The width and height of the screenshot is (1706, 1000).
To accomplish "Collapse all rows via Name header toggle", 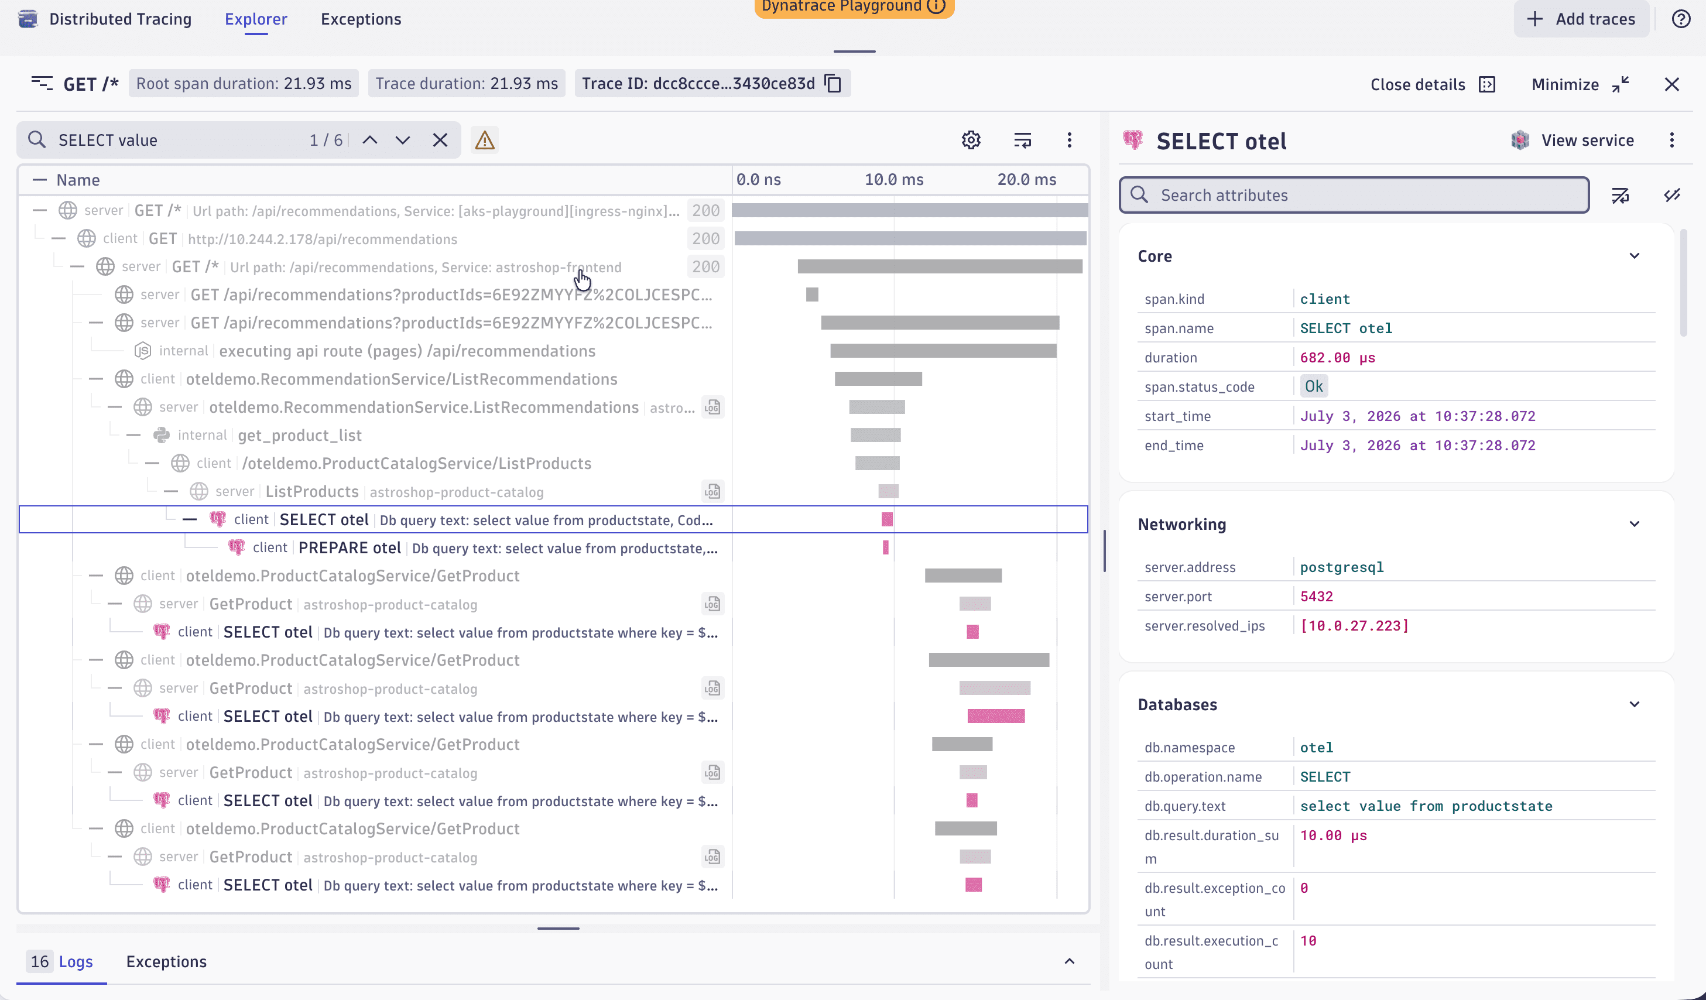I will 40,180.
